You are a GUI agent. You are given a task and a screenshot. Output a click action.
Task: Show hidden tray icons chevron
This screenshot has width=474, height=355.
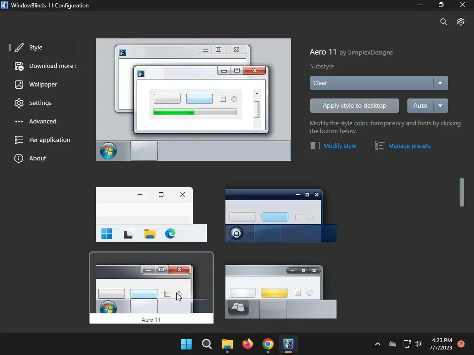[x=378, y=344]
